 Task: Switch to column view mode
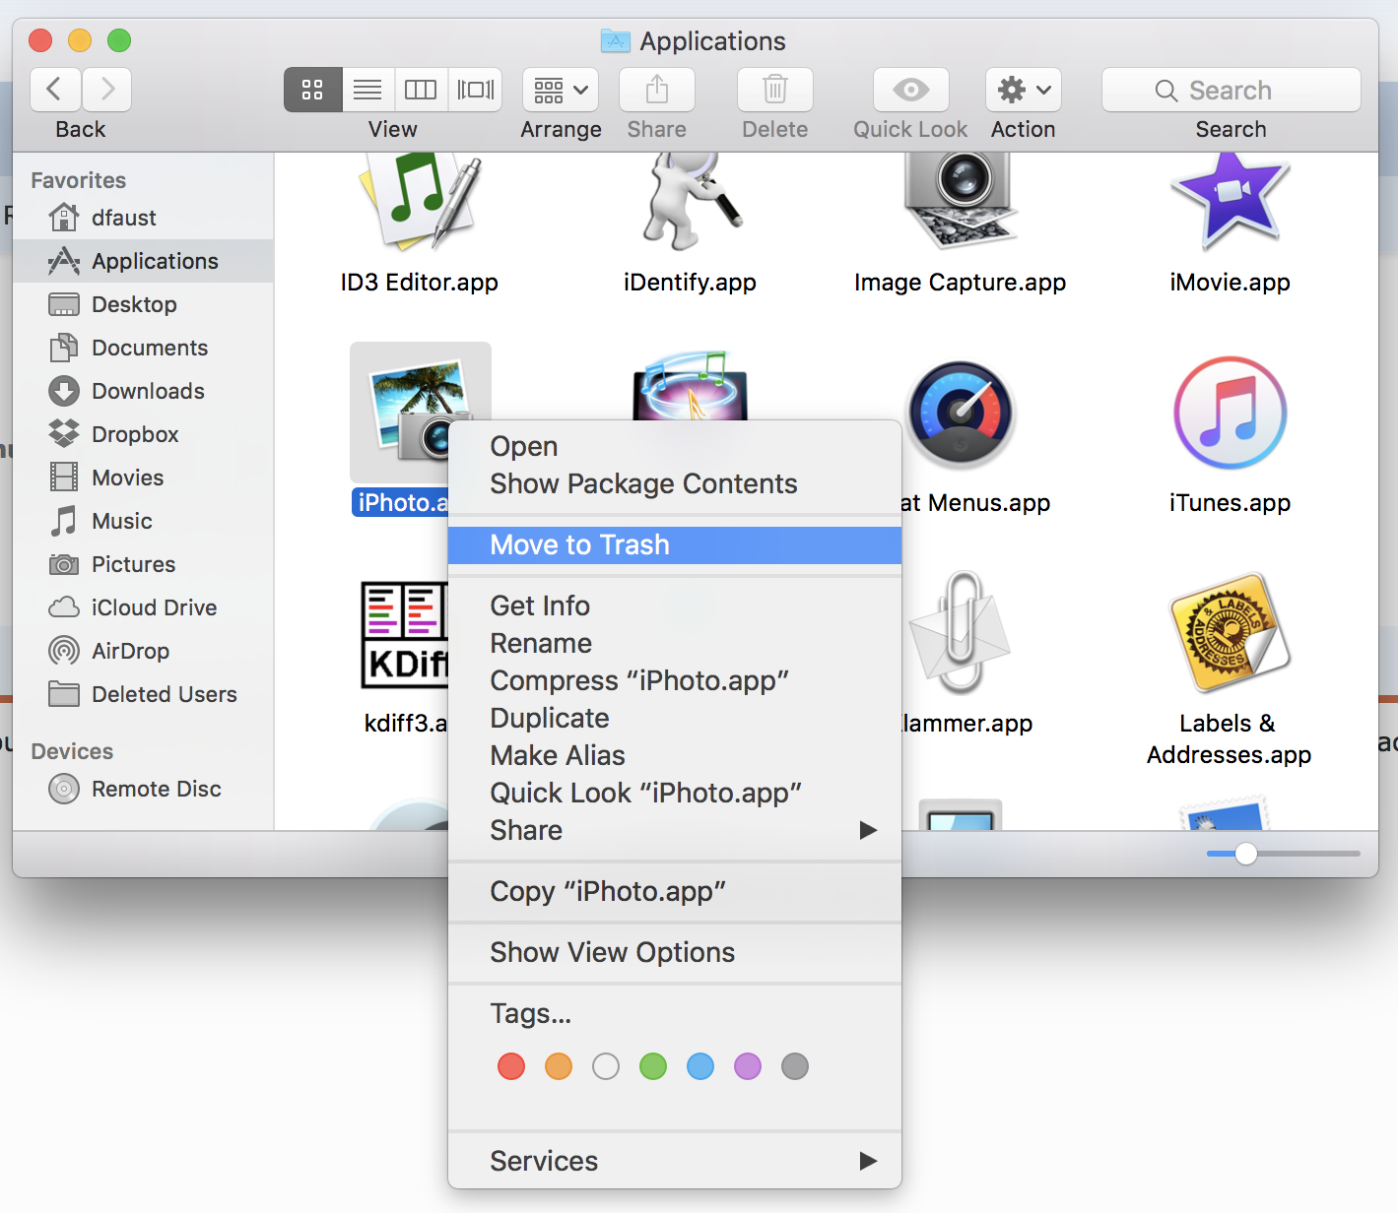pyautogui.click(x=421, y=90)
